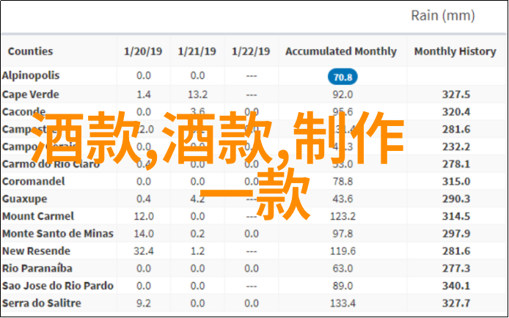Select the Alpinopolis county row name
The height and width of the screenshot is (318, 509).
pyautogui.click(x=31, y=75)
